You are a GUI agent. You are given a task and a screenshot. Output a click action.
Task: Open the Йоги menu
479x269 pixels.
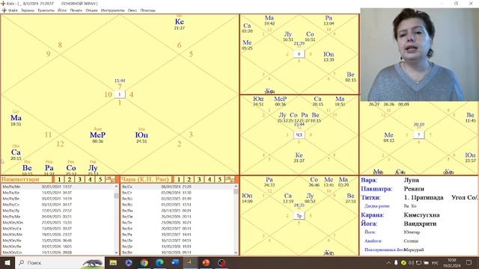62,10
